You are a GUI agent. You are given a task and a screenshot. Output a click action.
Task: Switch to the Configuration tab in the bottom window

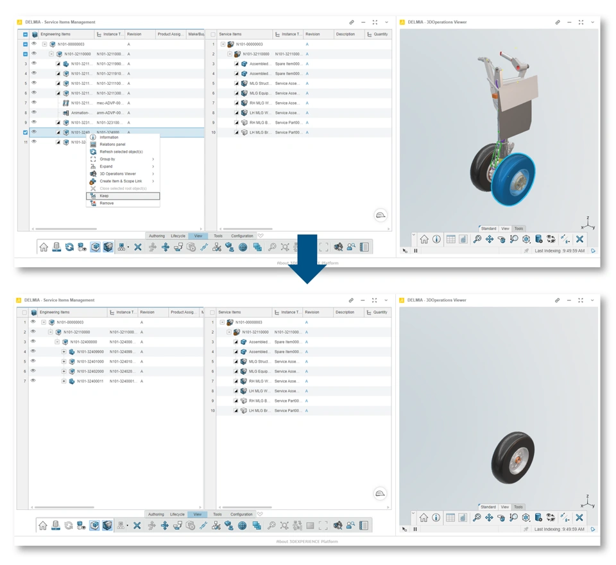241,514
